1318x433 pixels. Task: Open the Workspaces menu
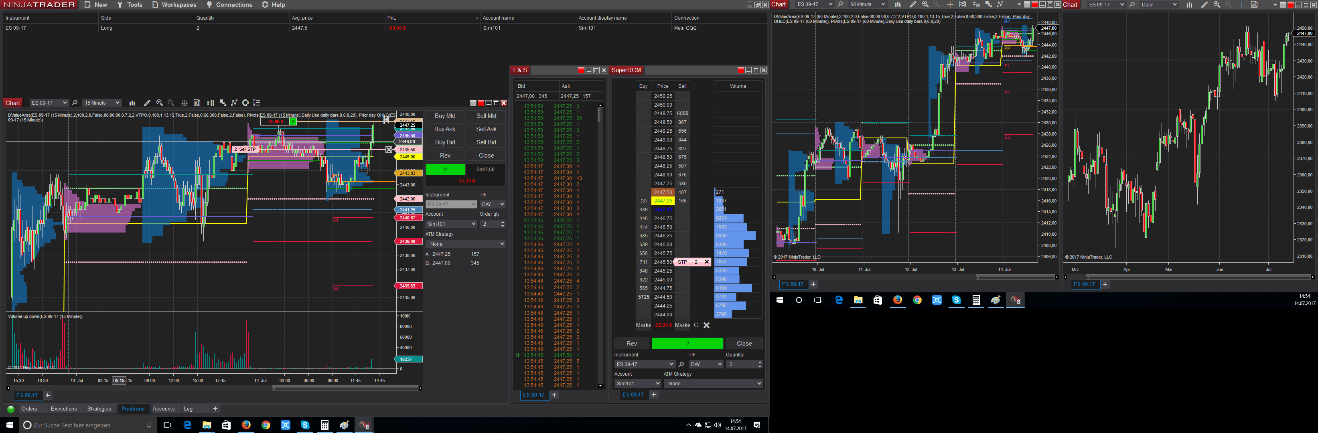pos(174,4)
